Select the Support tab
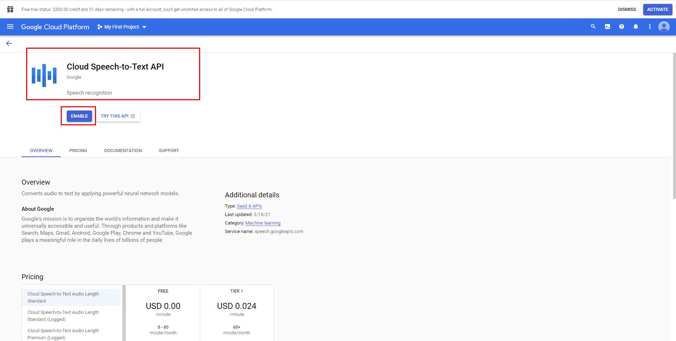This screenshot has height=341, width=676. click(169, 150)
